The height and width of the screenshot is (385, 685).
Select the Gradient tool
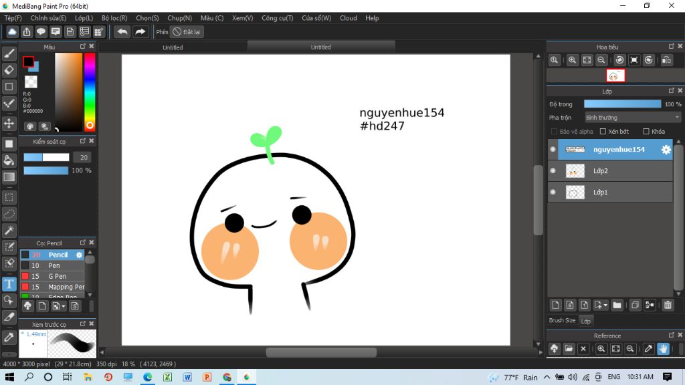(x=9, y=176)
